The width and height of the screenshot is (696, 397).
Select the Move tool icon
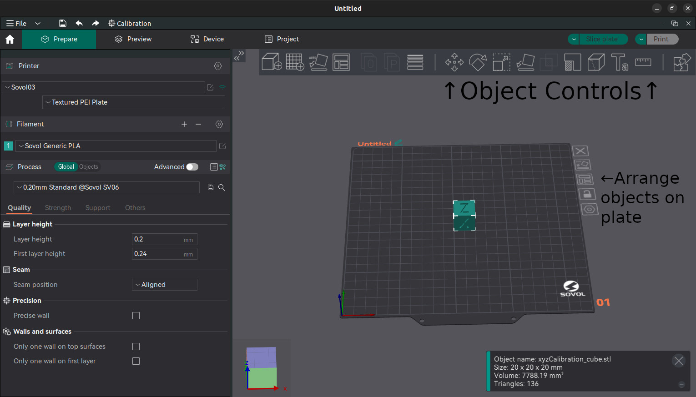click(454, 62)
